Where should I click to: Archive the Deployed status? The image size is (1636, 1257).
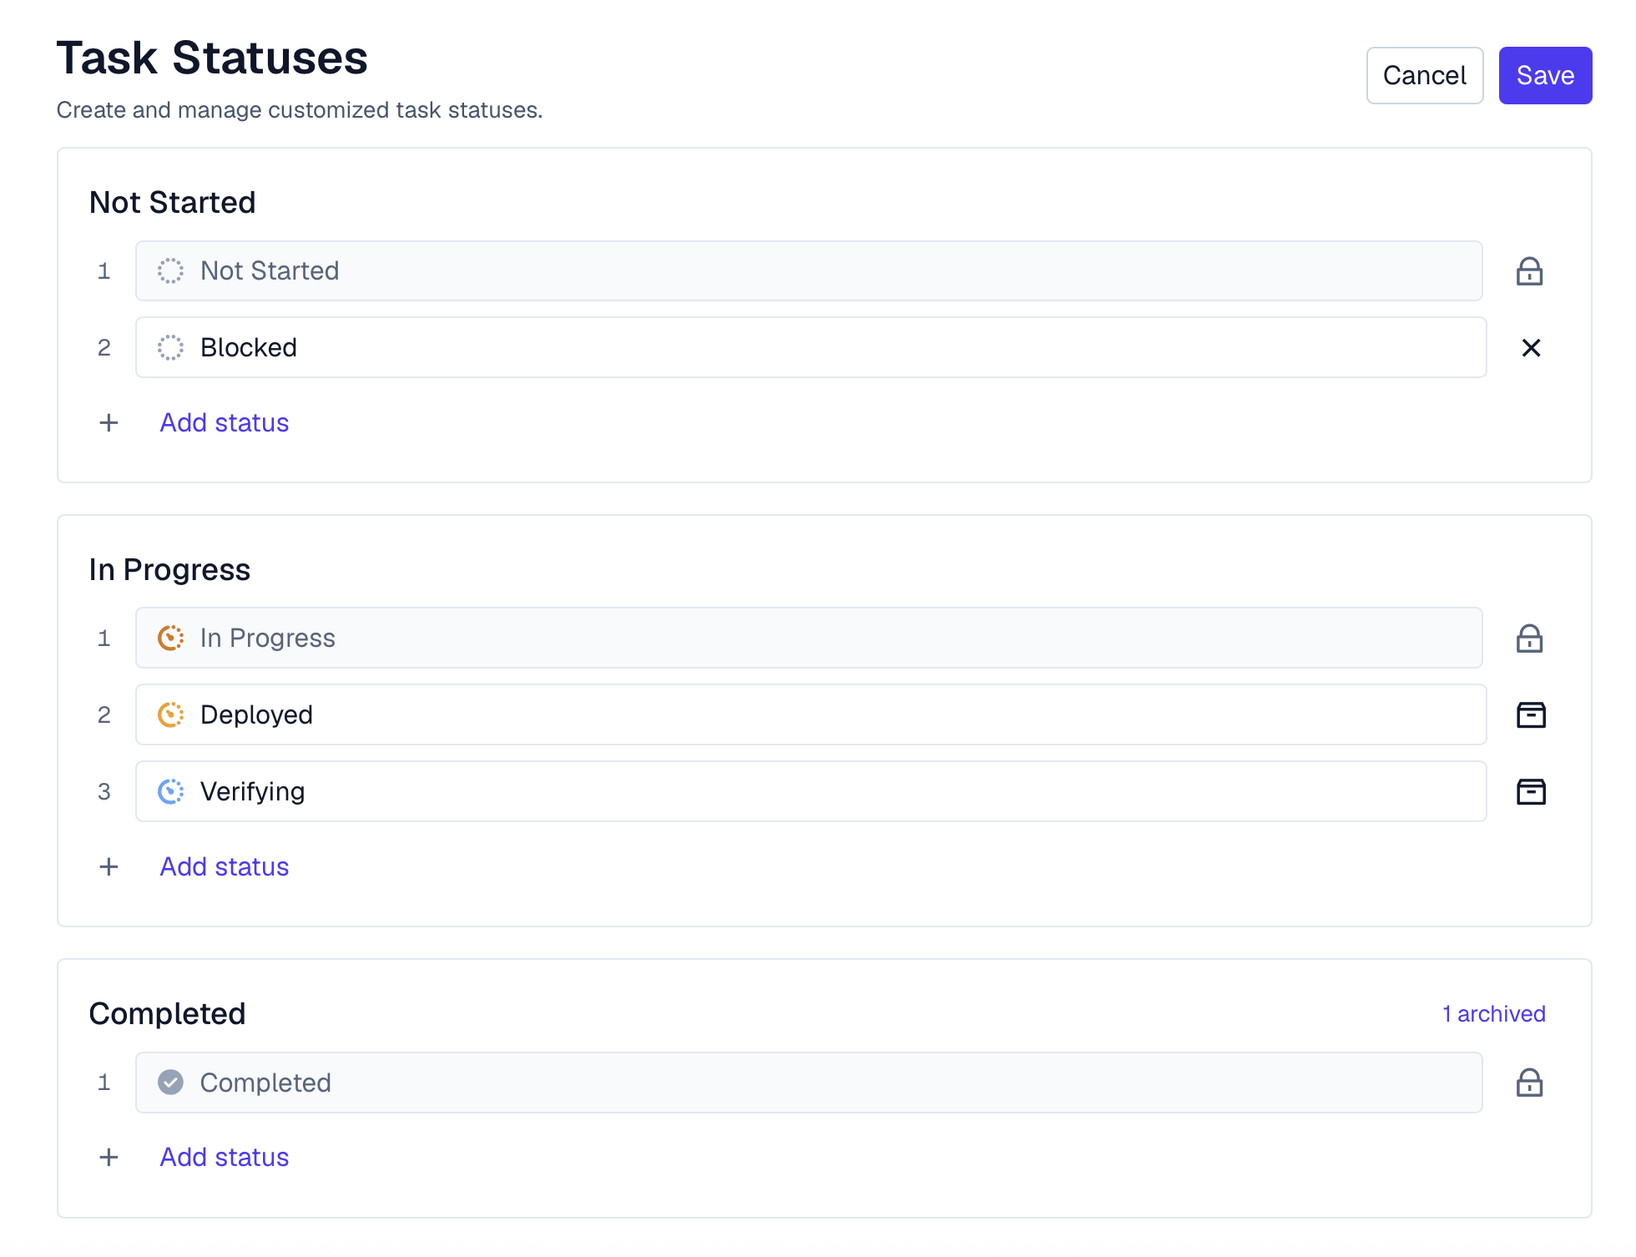tap(1531, 715)
